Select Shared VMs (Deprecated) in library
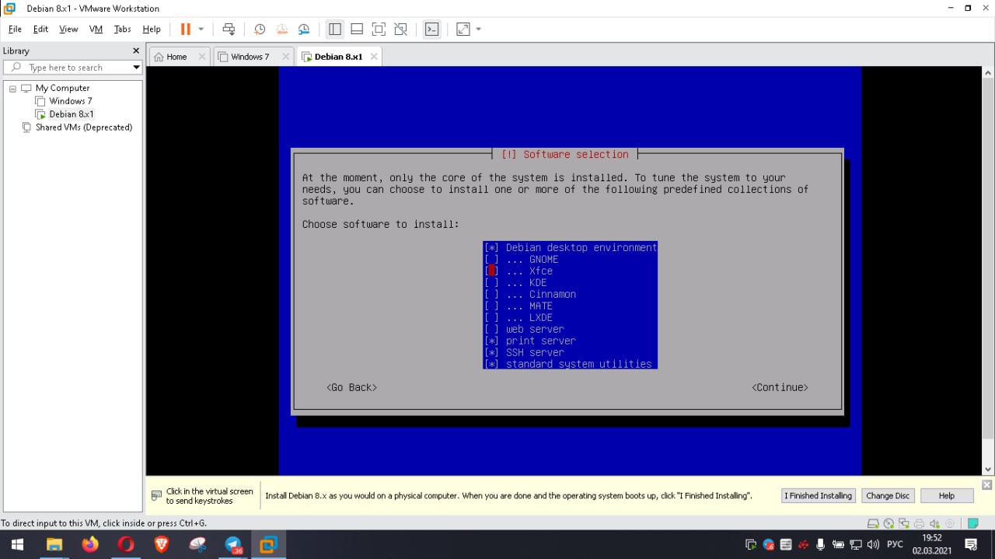The image size is (995, 559). pyautogui.click(x=83, y=128)
